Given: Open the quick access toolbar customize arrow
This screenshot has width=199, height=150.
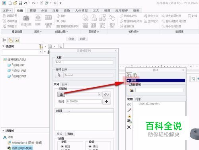Looking at the screenshot, I should 60,3.
